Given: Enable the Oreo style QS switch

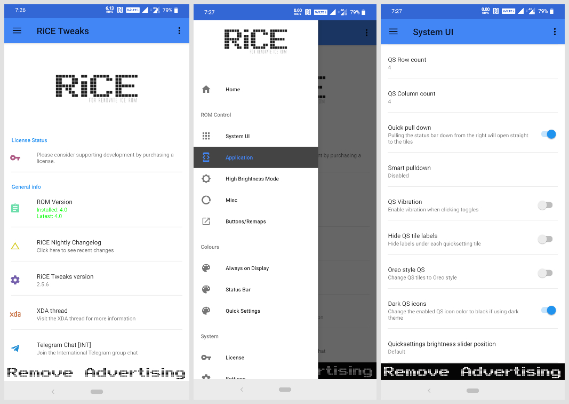Looking at the screenshot, I should tap(545, 273).
